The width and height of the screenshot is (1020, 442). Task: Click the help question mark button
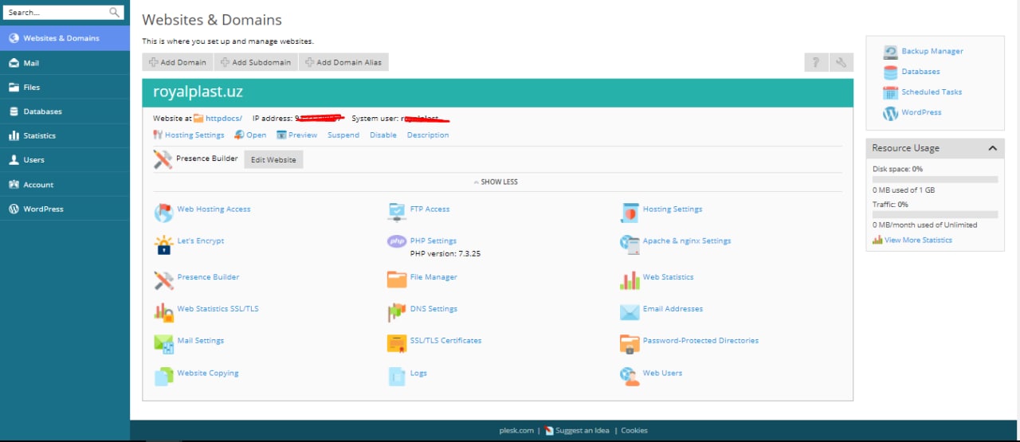pyautogui.click(x=815, y=62)
